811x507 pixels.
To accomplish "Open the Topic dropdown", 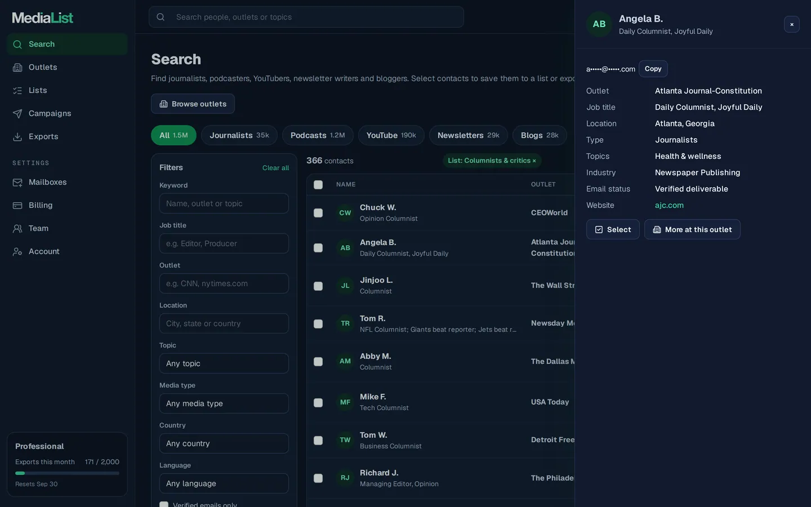I will 224,363.
